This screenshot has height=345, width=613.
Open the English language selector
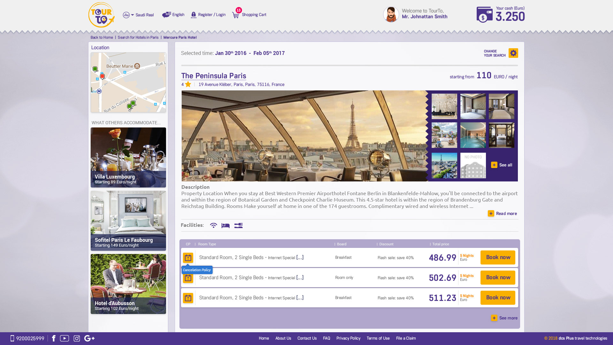point(173,15)
